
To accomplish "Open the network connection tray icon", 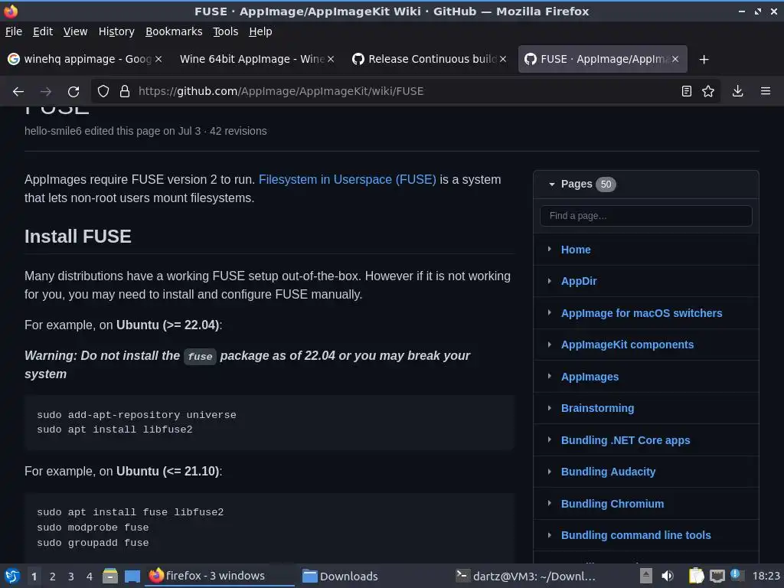I will (x=717, y=576).
